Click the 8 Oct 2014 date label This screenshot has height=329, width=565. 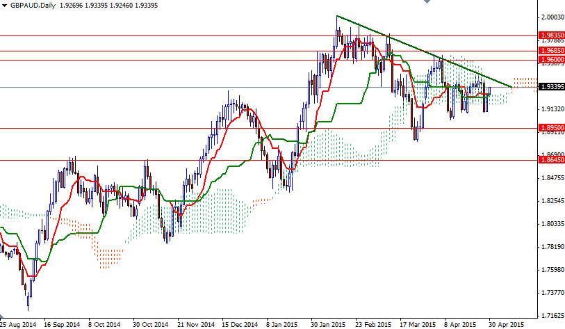click(104, 325)
